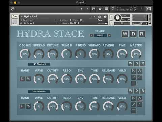
Task: Click the instrument pan slider
Action: 122,23
